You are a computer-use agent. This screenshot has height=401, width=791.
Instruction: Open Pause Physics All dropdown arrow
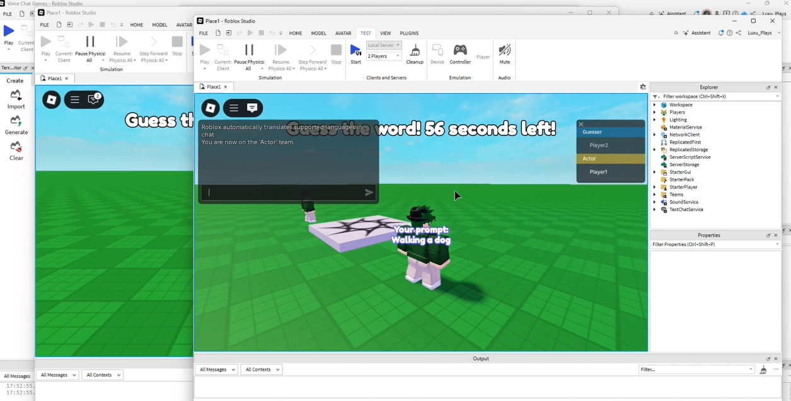(x=262, y=69)
